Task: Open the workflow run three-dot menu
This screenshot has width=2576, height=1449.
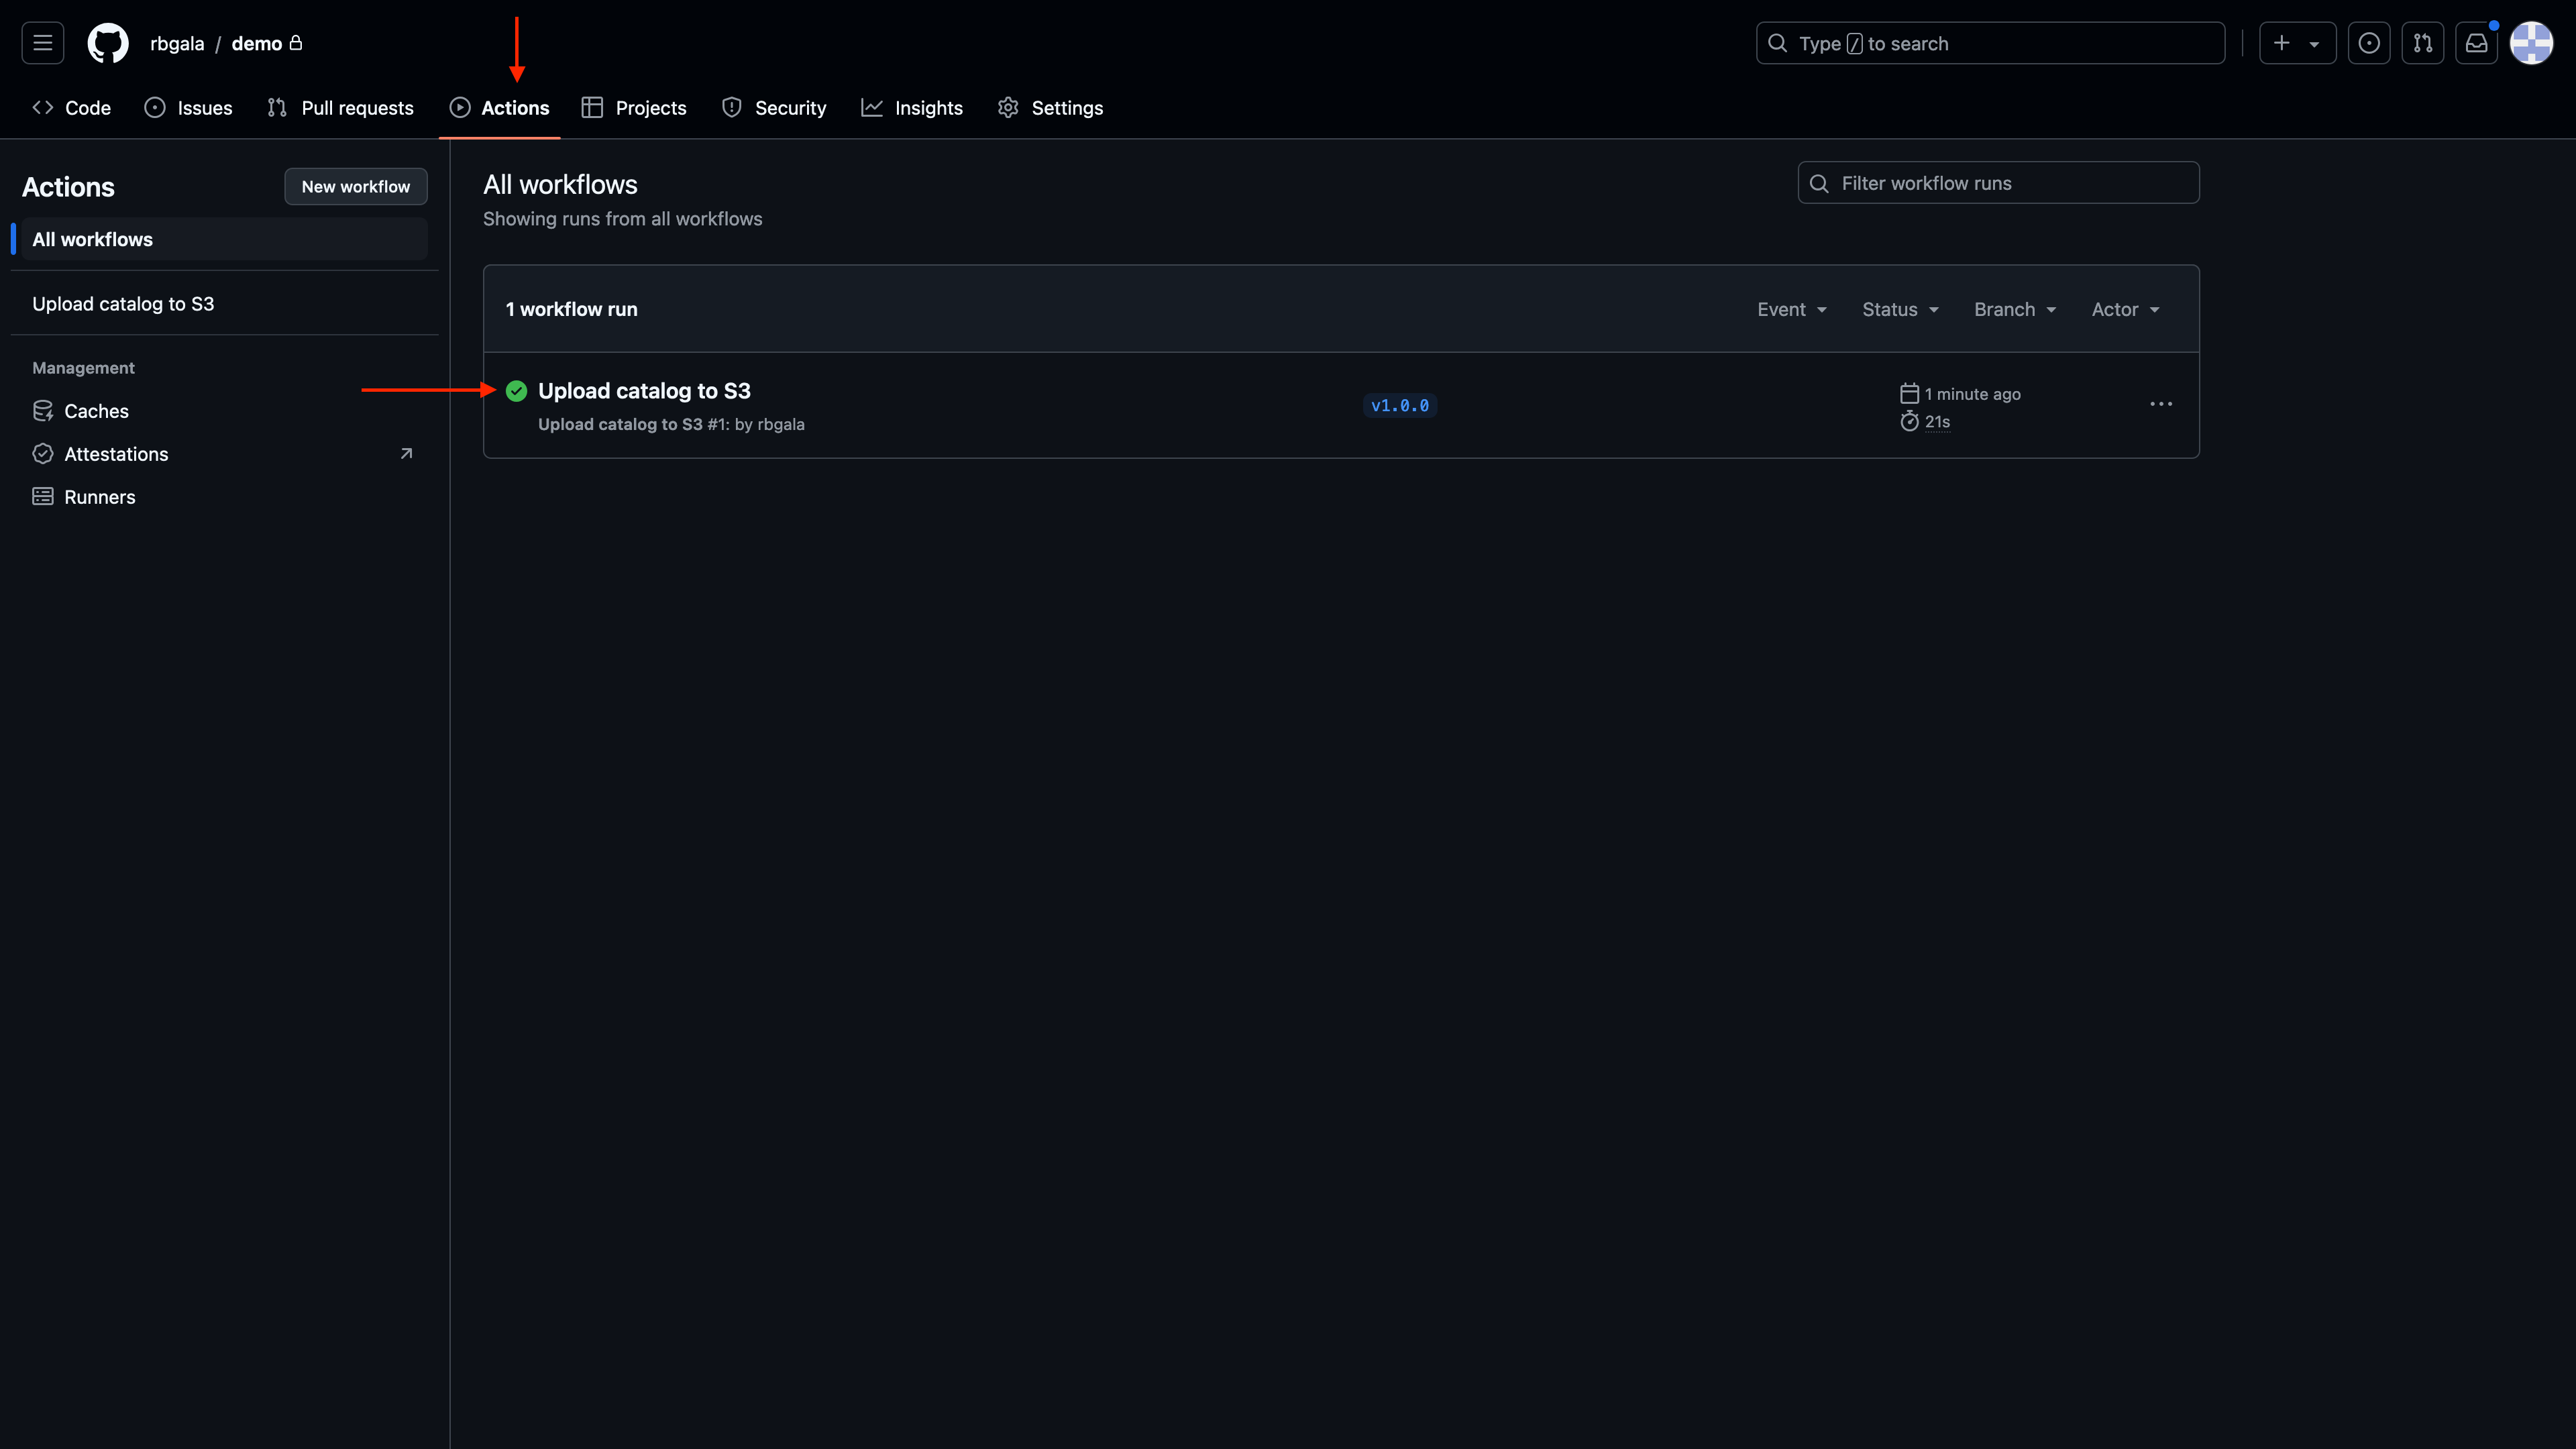Action: tap(2160, 404)
